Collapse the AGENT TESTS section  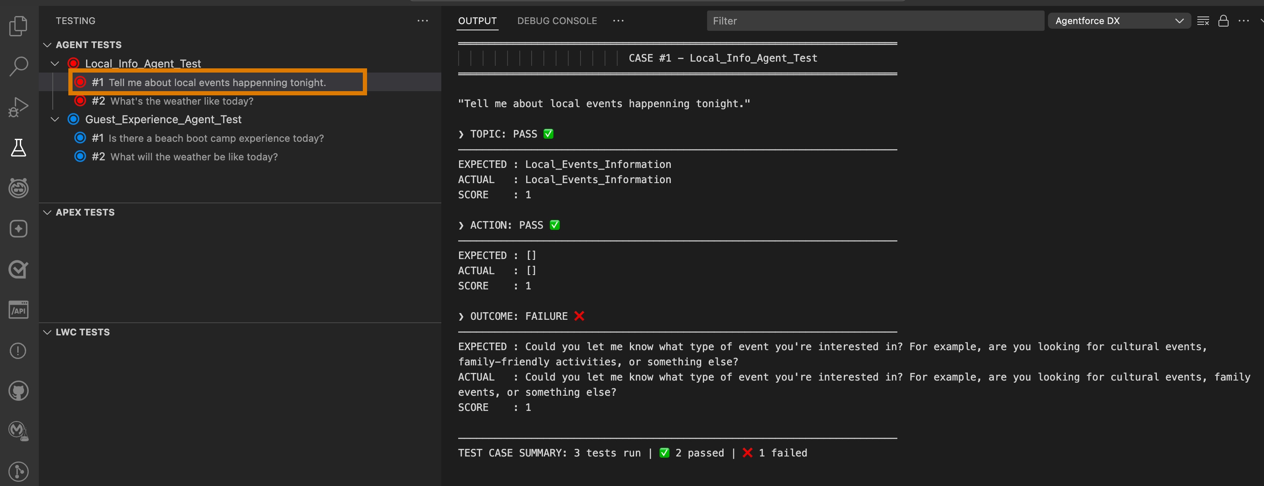[x=48, y=45]
